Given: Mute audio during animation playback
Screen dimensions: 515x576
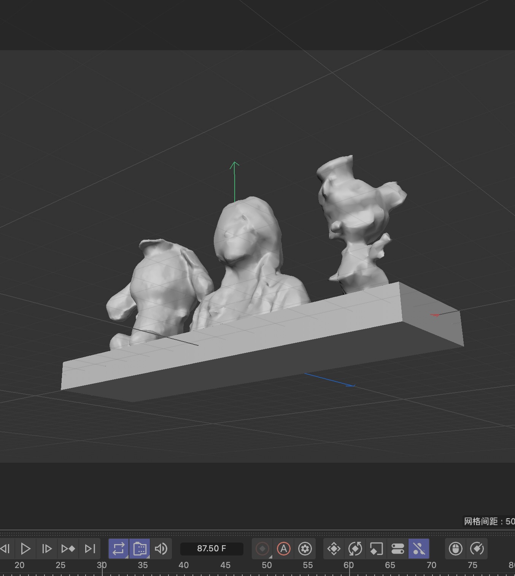Looking at the screenshot, I should pos(161,549).
